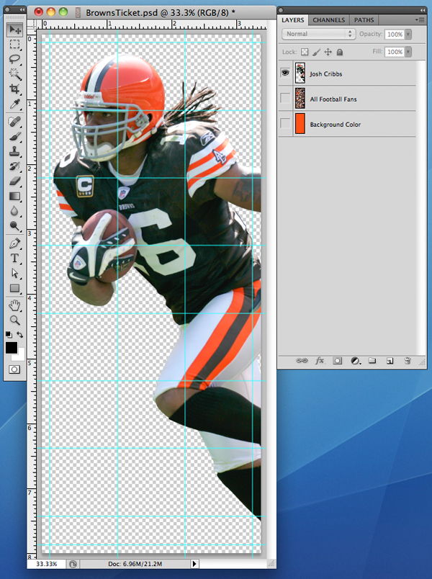
Task: Open the Fill slider arrow
Action: 408,52
